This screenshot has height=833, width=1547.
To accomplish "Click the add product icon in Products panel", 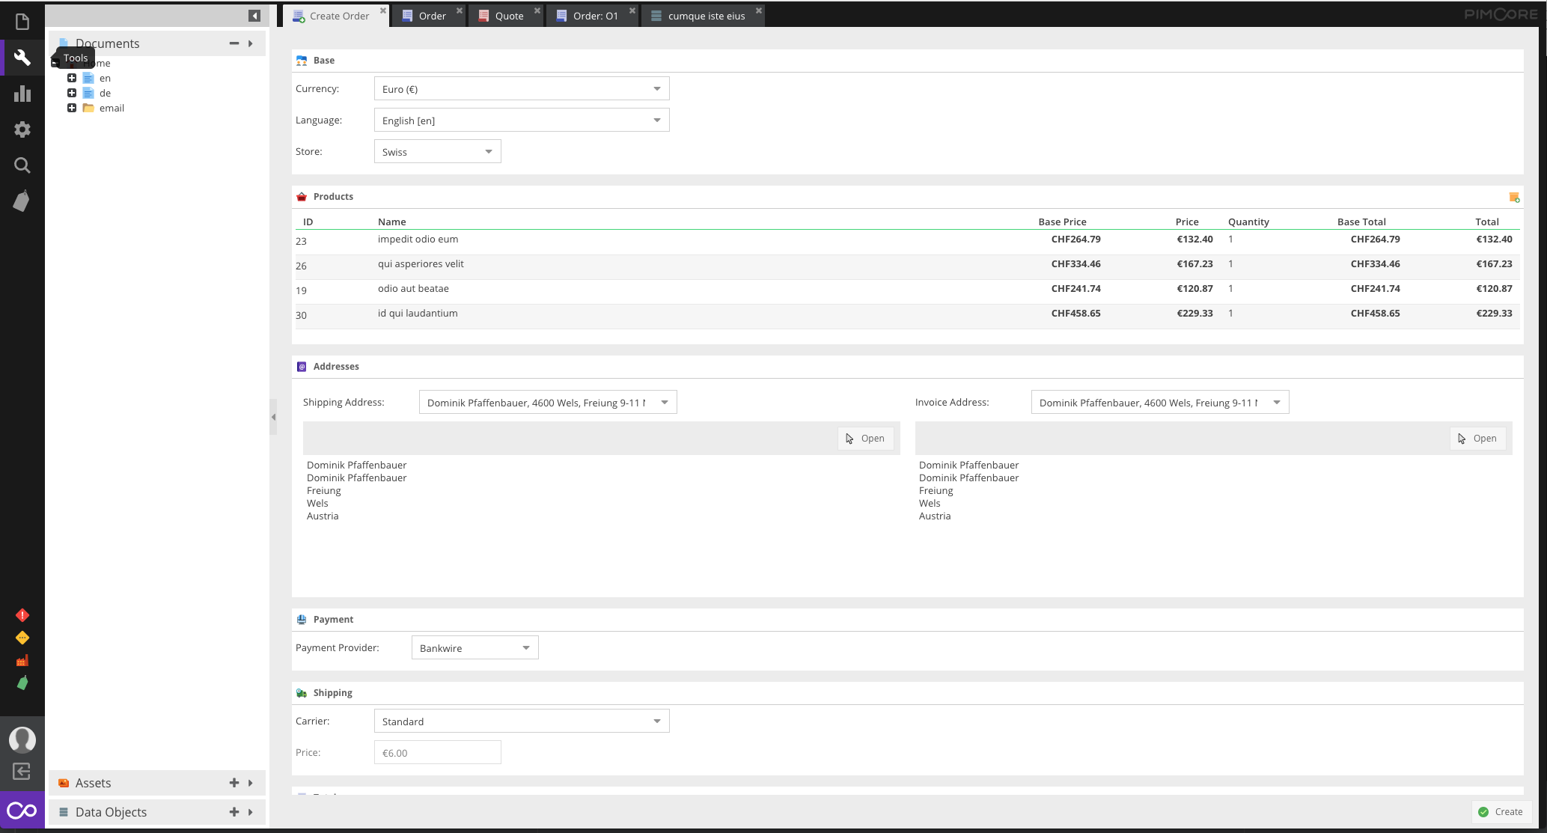I will pyautogui.click(x=1513, y=198).
